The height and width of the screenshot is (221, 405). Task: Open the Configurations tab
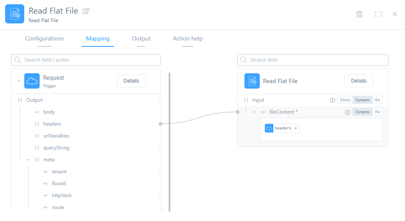tap(44, 39)
